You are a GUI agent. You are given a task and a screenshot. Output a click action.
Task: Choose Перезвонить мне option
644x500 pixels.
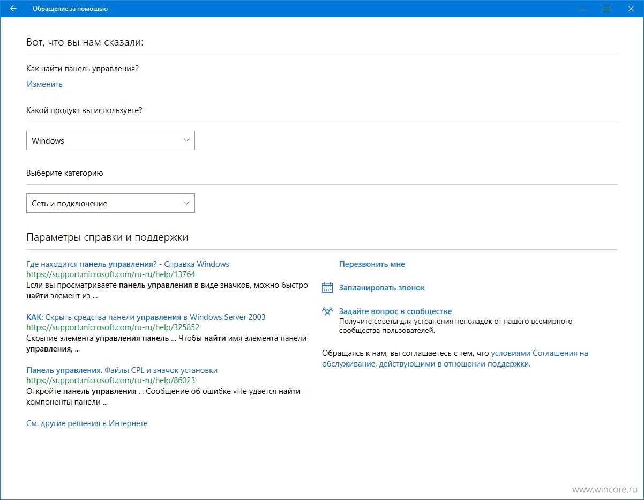(372, 264)
